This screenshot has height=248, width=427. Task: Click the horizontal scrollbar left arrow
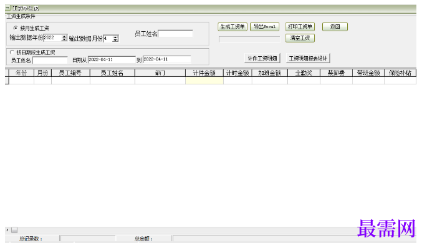7,230
